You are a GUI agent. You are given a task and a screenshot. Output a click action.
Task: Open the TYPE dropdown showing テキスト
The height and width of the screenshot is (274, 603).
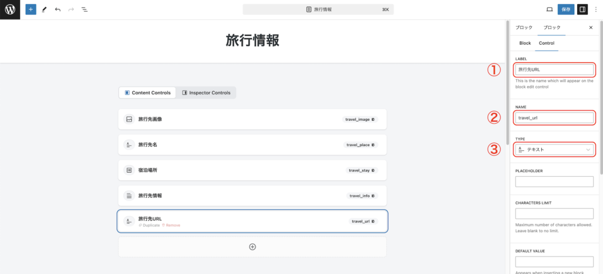pos(554,150)
